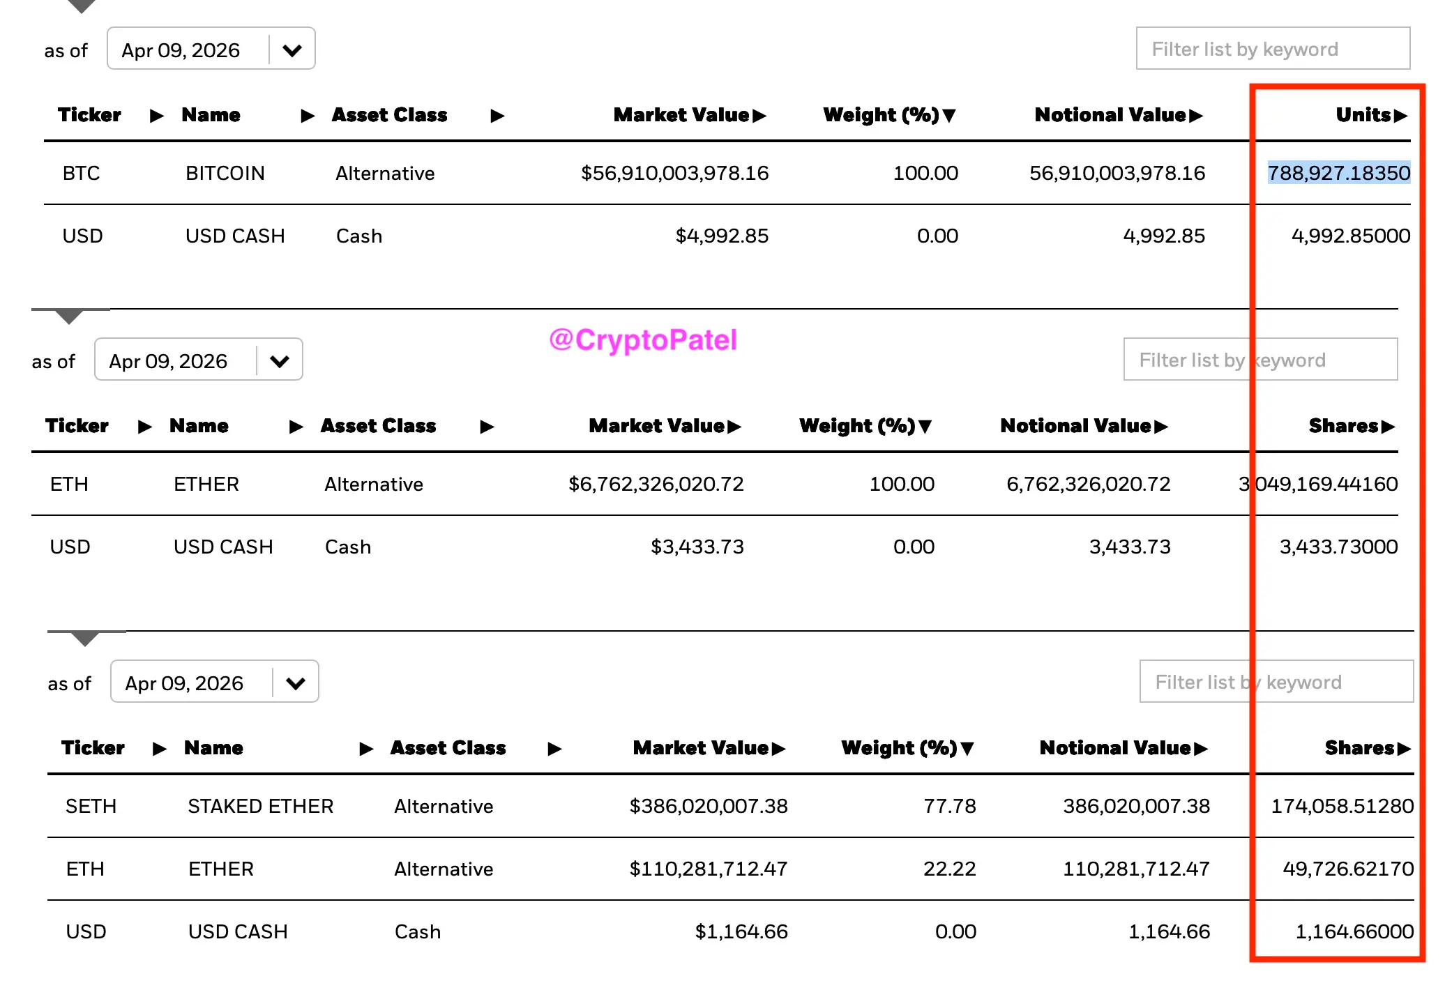Open date dropdown above Bitcoin table

tap(292, 49)
